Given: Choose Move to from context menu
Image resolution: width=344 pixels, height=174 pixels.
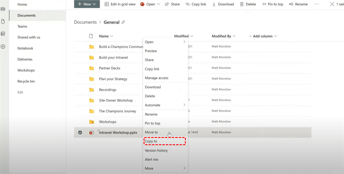Looking at the screenshot, I should pyautogui.click(x=151, y=132).
